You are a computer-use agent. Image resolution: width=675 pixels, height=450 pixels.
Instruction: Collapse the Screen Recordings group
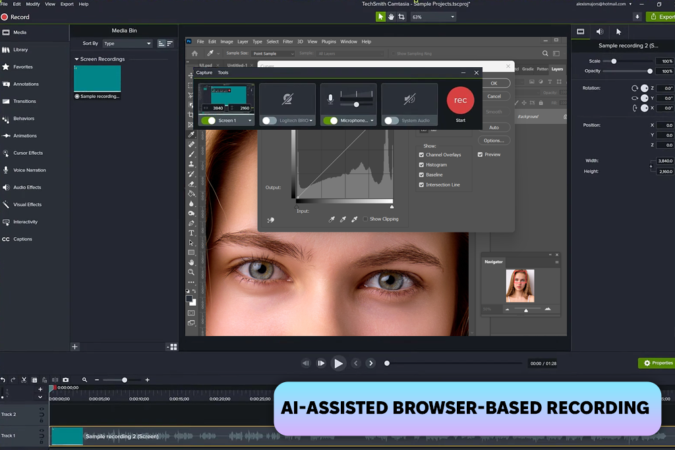(76, 59)
